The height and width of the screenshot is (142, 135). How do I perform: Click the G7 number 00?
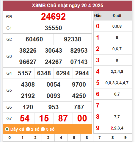point(82,118)
